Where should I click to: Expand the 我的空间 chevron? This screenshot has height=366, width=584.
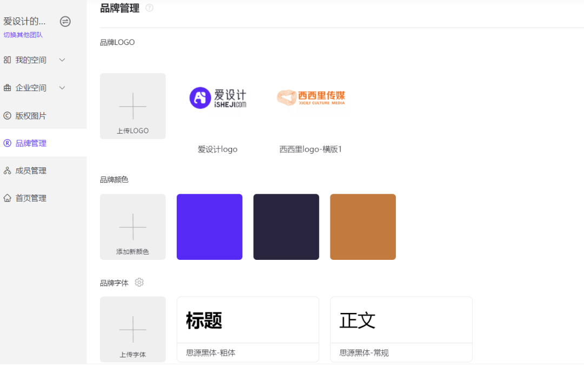(x=62, y=60)
